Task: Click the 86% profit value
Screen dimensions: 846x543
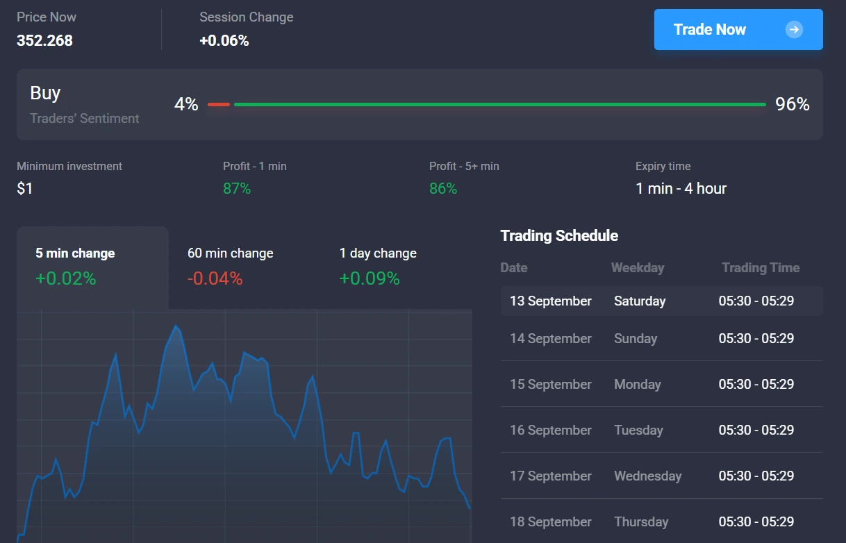Action: click(x=443, y=188)
